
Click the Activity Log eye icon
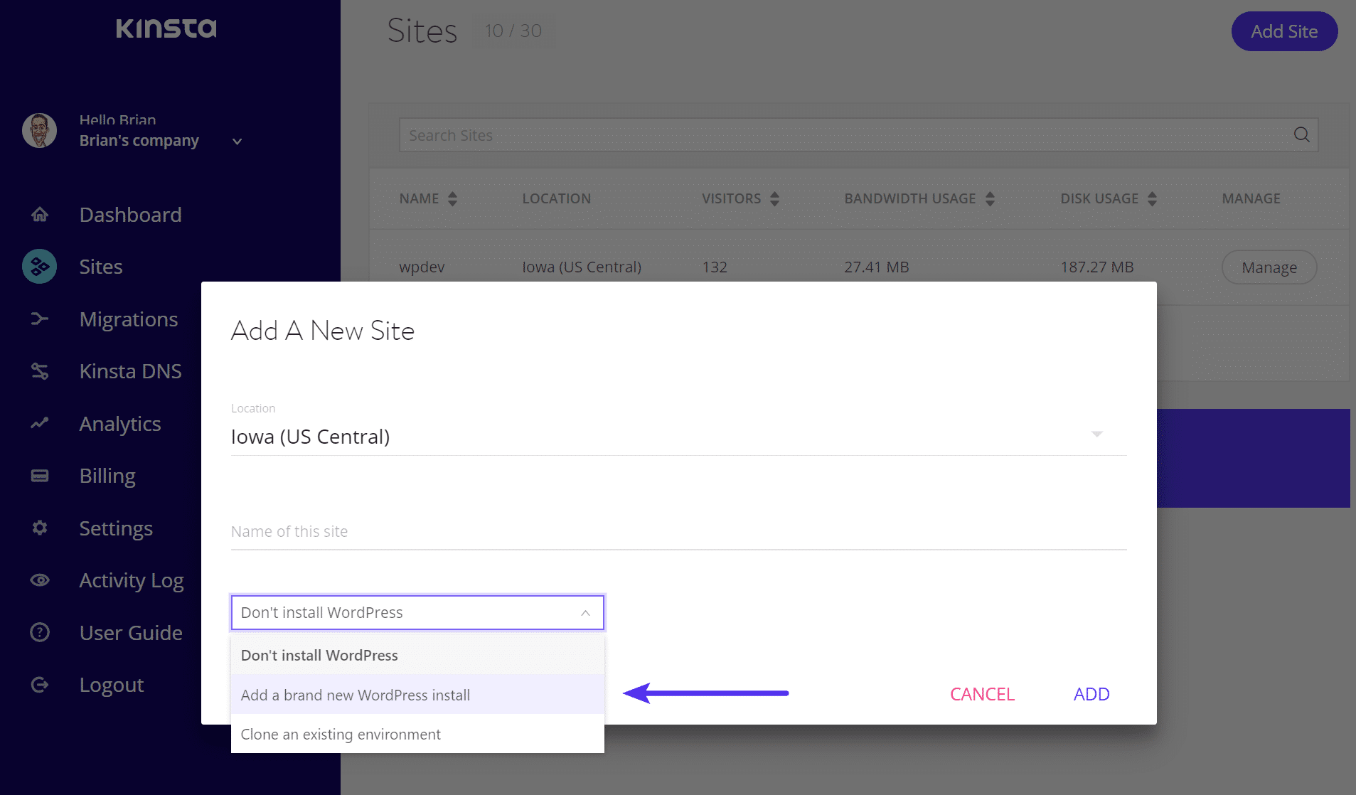coord(39,580)
